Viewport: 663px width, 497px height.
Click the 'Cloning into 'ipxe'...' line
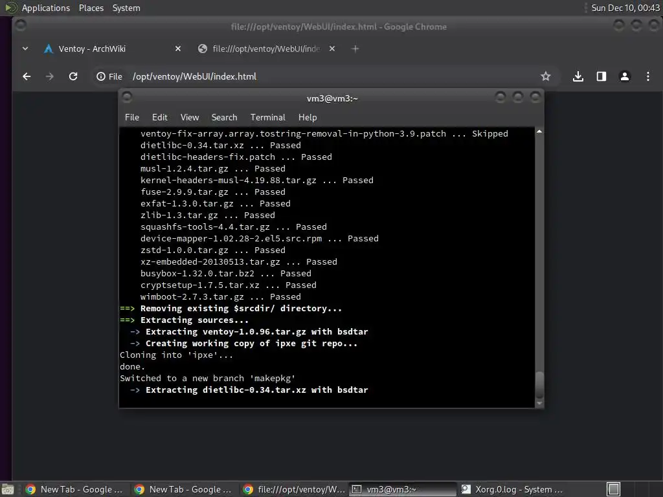point(176,355)
